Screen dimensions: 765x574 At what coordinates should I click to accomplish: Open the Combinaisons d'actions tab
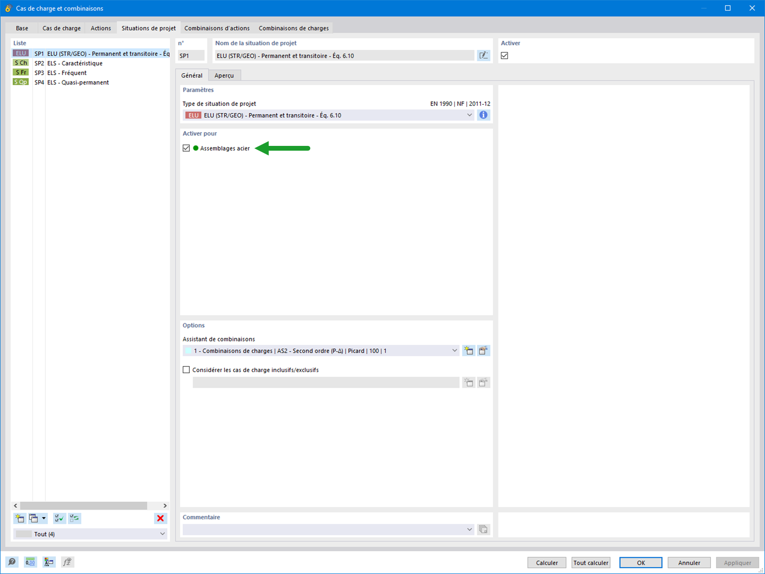[x=217, y=28]
